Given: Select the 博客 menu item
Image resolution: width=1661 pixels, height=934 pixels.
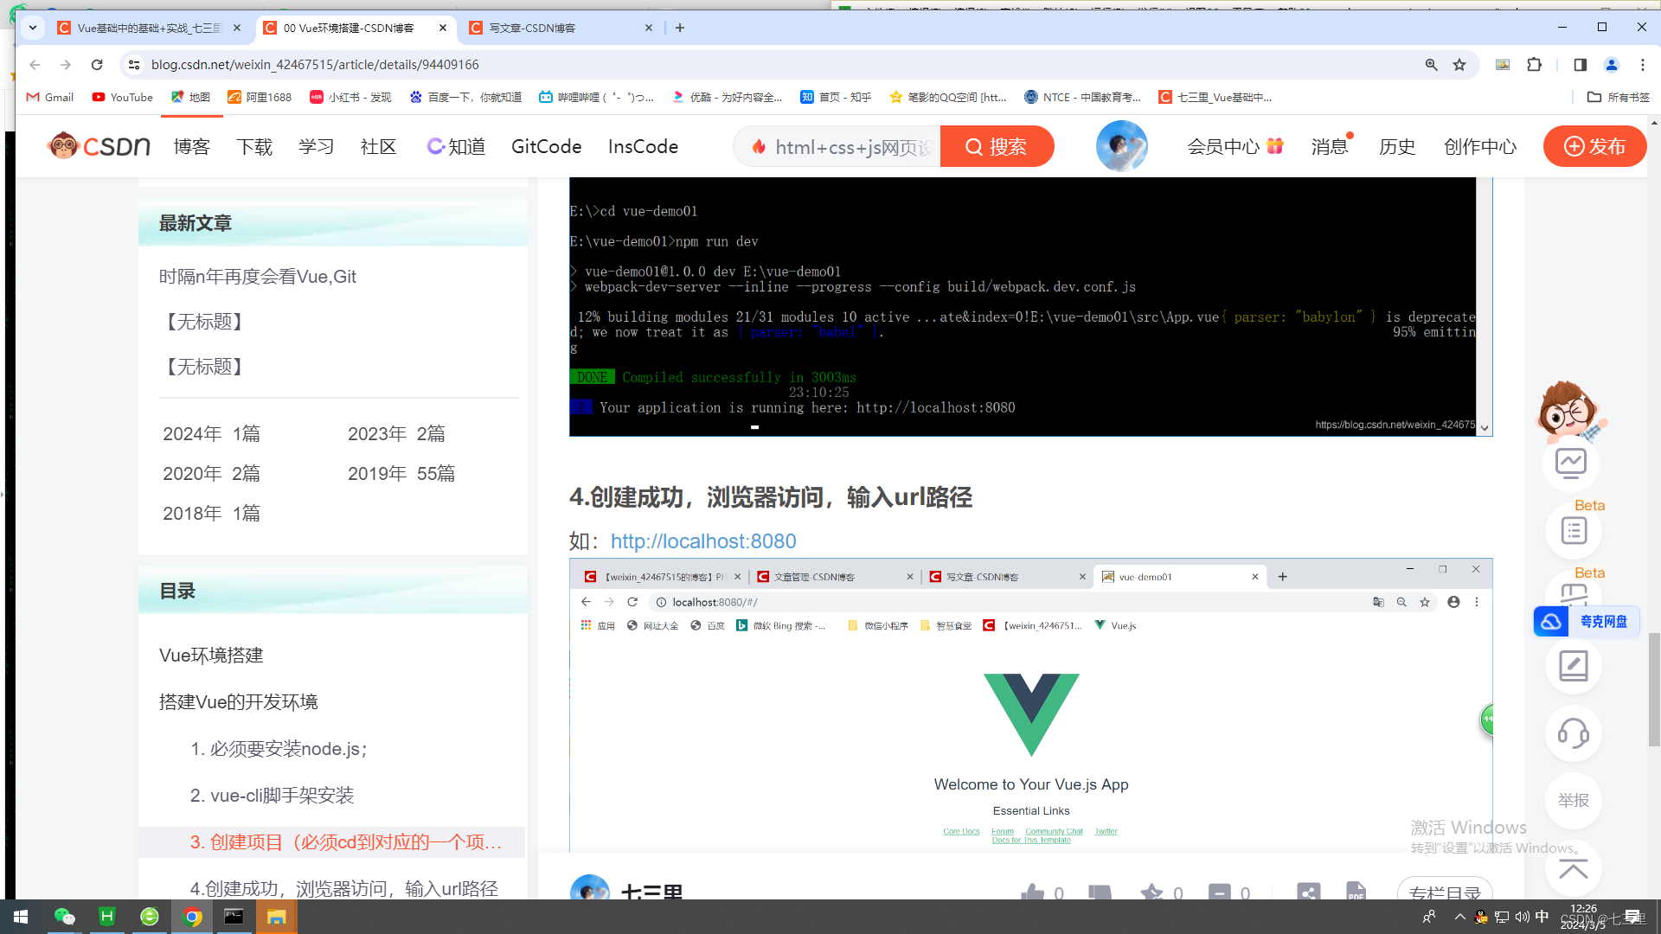Looking at the screenshot, I should coord(192,146).
